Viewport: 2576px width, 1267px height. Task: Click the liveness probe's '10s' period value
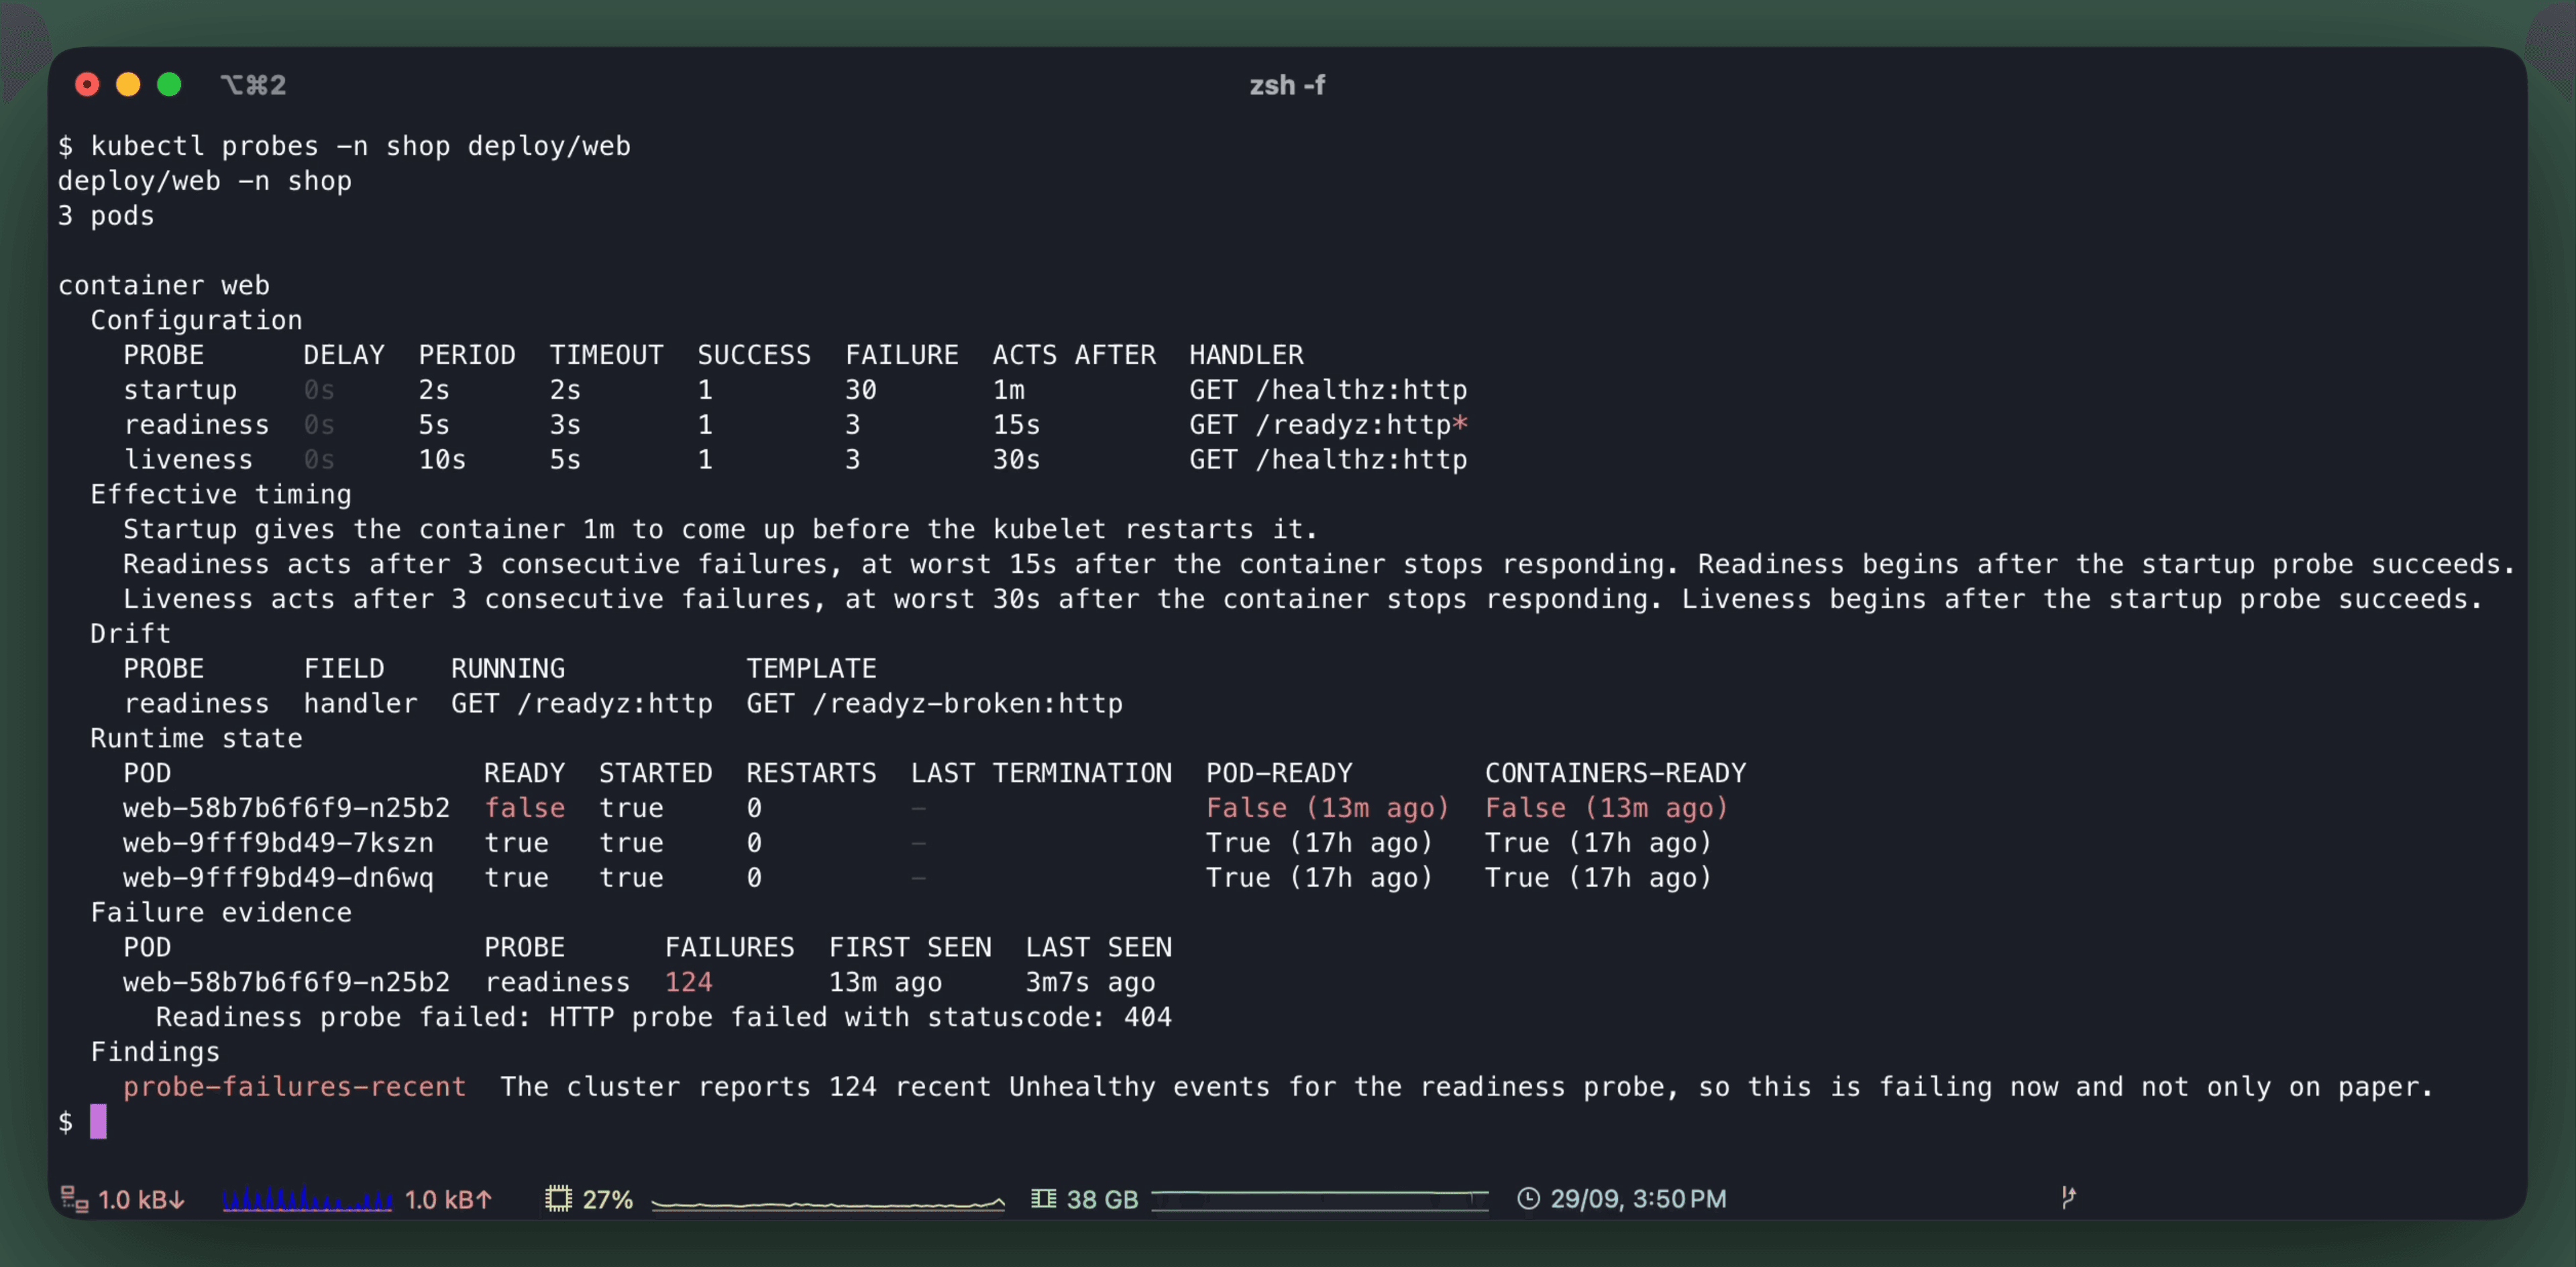[442, 460]
